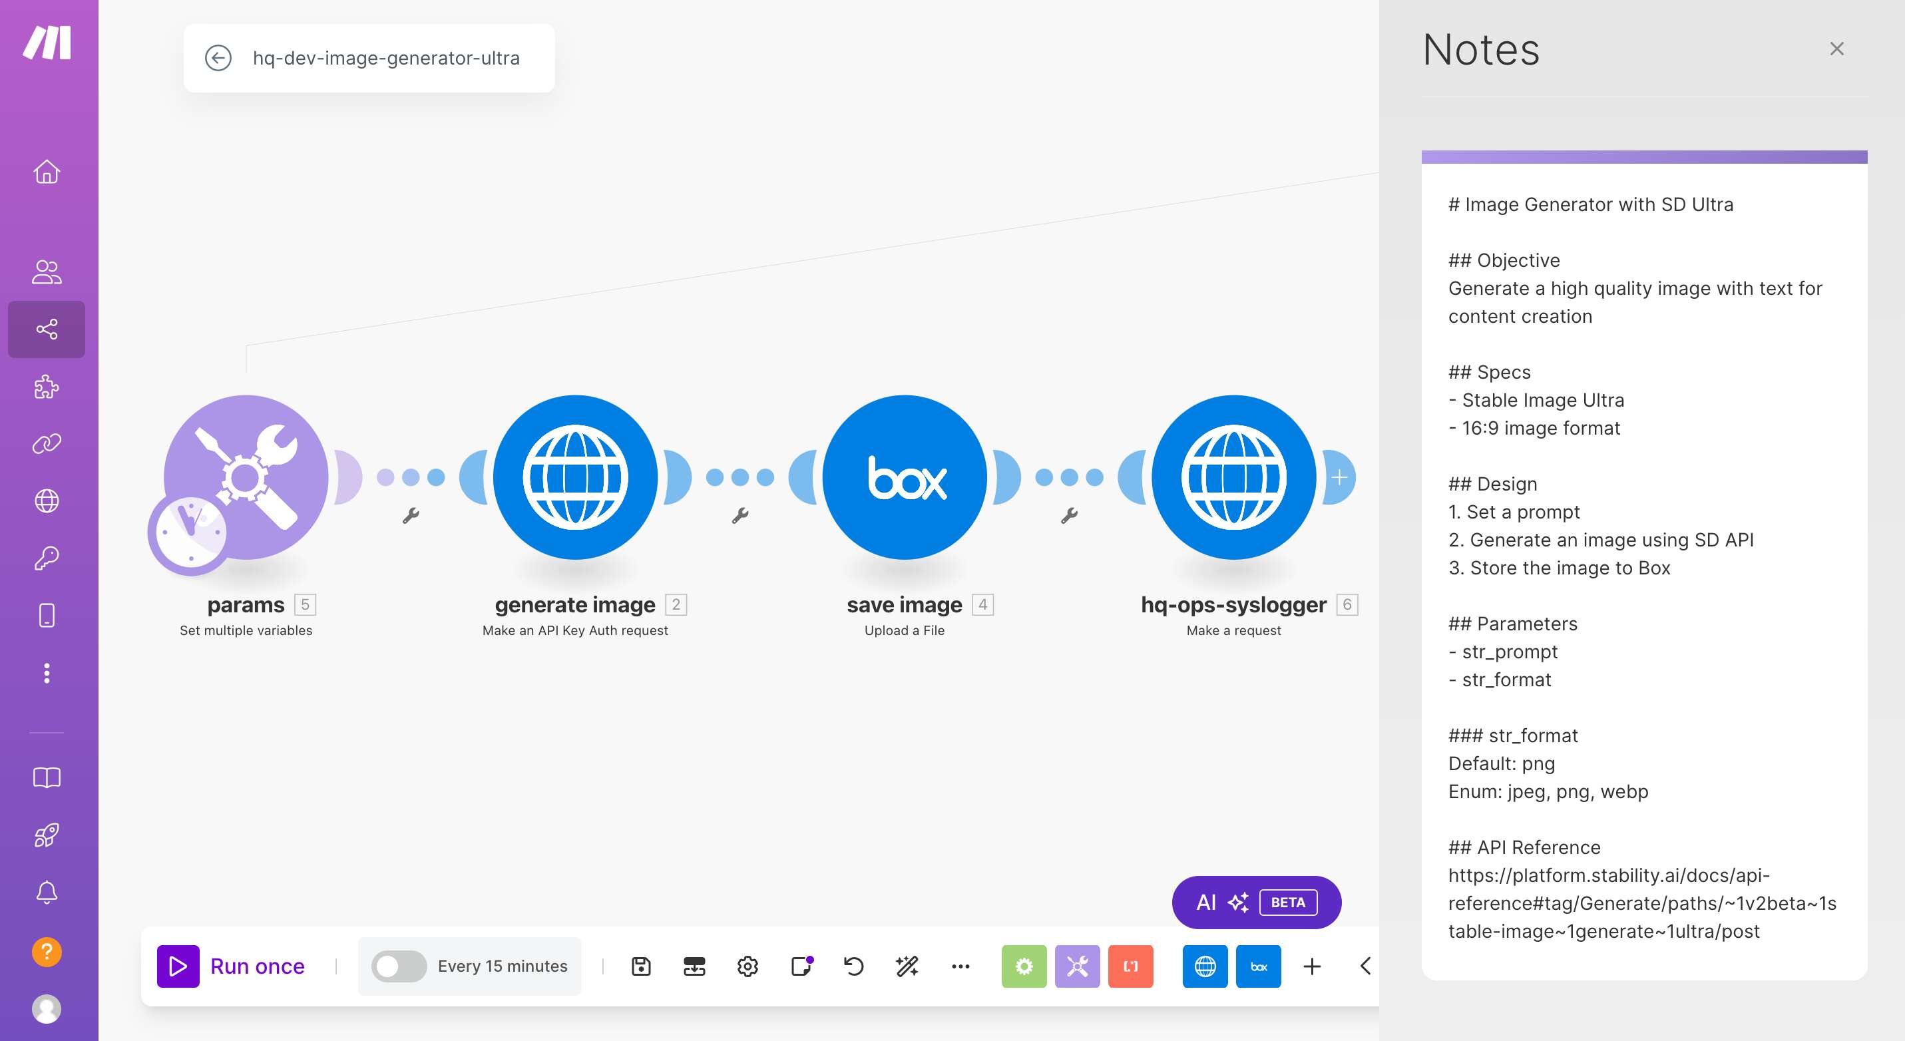
Task: Click the stability.ai API reference URL
Action: [x=1641, y=903]
